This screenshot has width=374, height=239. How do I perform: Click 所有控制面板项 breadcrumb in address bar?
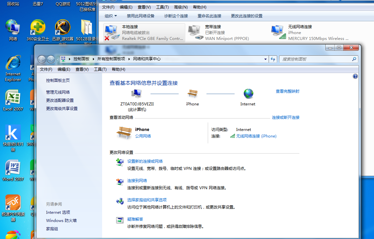coord(111,59)
